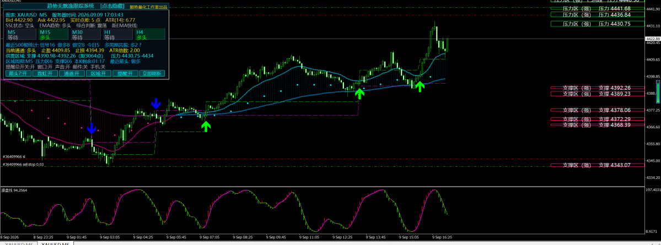The image size is (661, 245).
Task: Click the 支撑 4392.26 support zone label
Action: [598, 88]
